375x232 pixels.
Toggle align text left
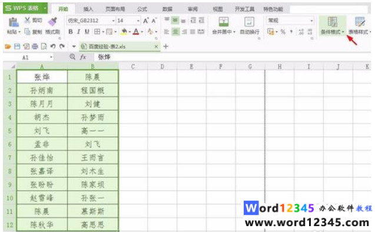tap(167, 32)
